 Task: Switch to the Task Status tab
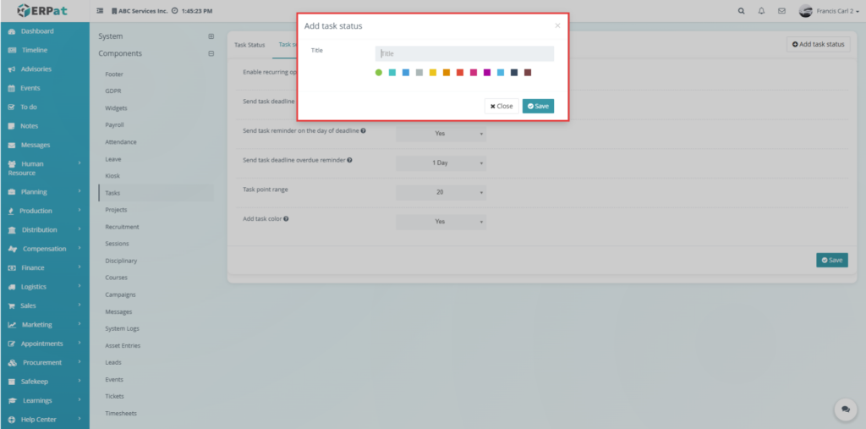249,45
